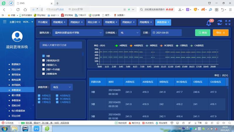Click the orange 导出 export button
The height and width of the screenshot is (132, 234).
coord(221,33)
